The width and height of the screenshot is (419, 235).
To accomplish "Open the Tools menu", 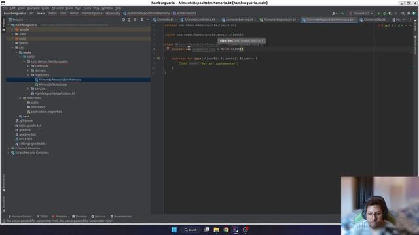I will pos(87,8).
